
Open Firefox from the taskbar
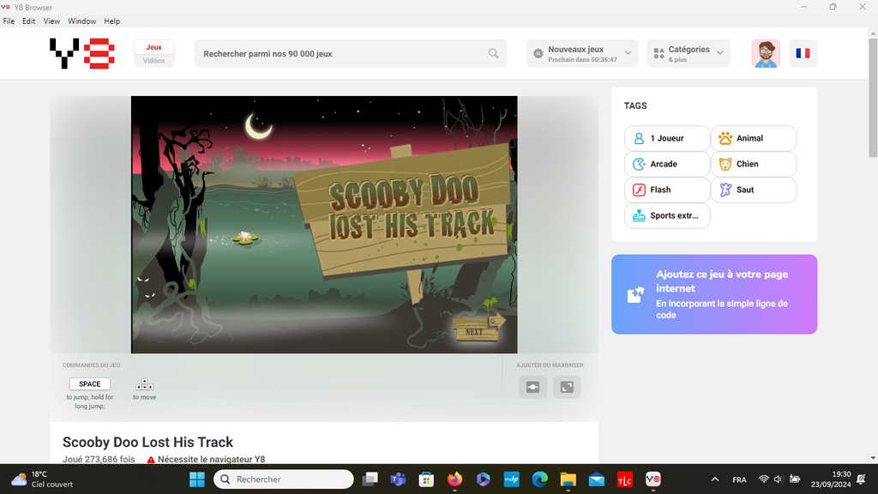(x=454, y=479)
